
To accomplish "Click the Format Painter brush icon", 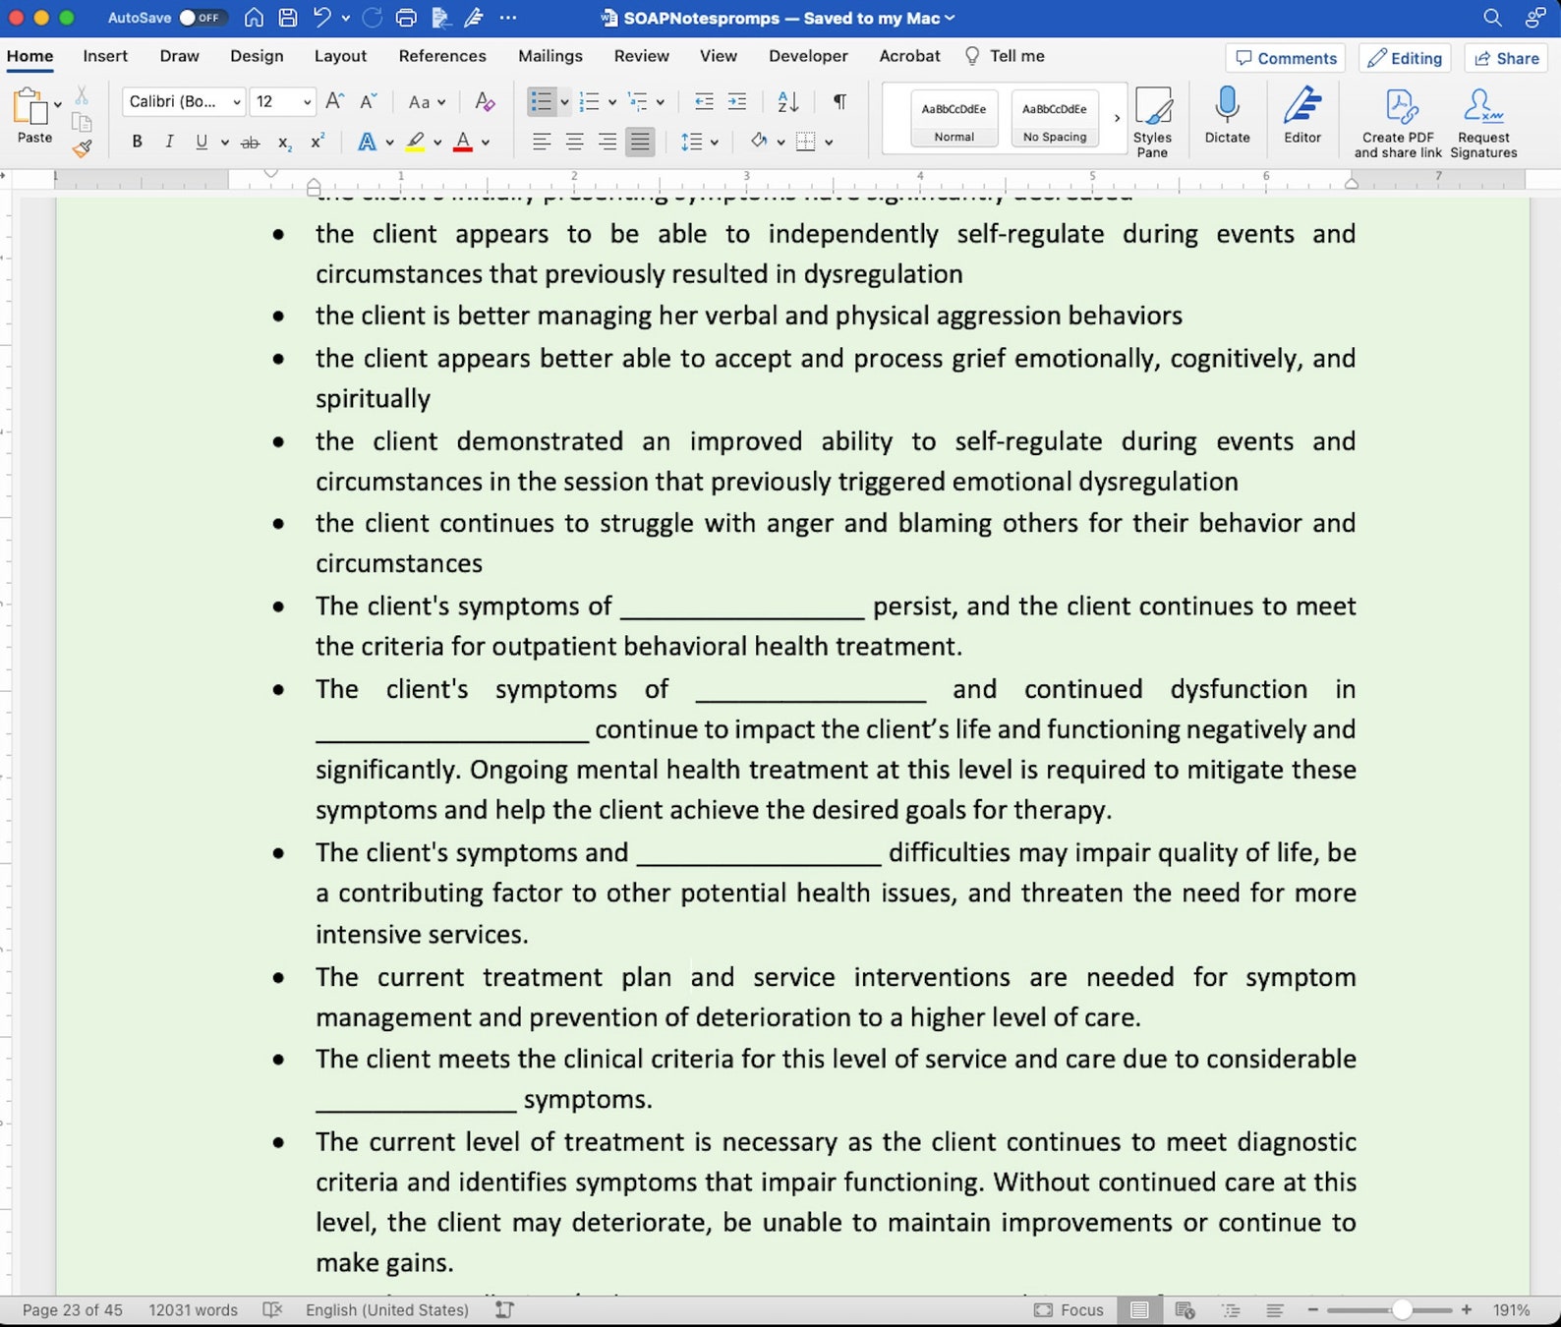I will coord(83,148).
